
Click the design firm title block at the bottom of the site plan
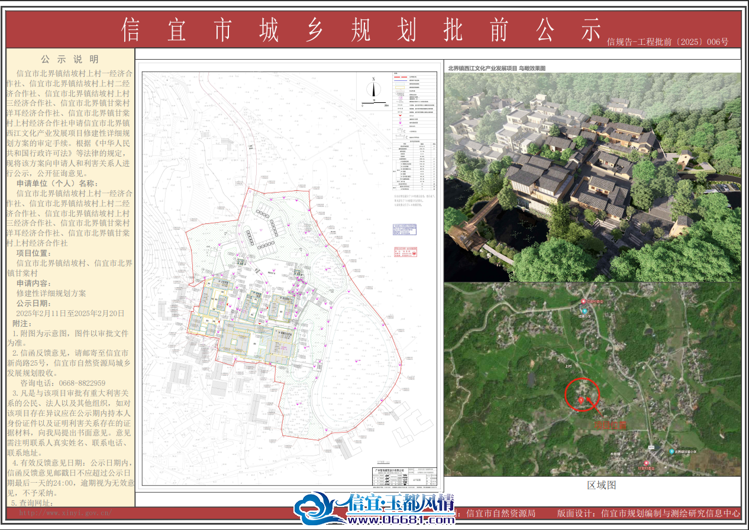(403, 476)
